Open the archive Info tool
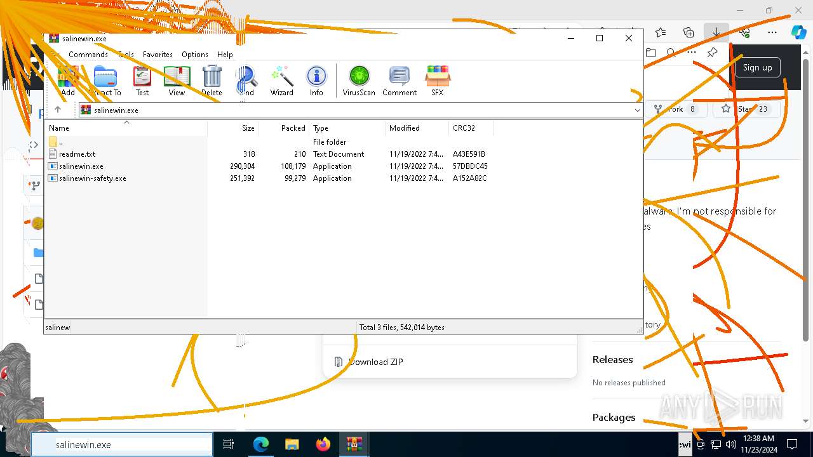 click(316, 81)
